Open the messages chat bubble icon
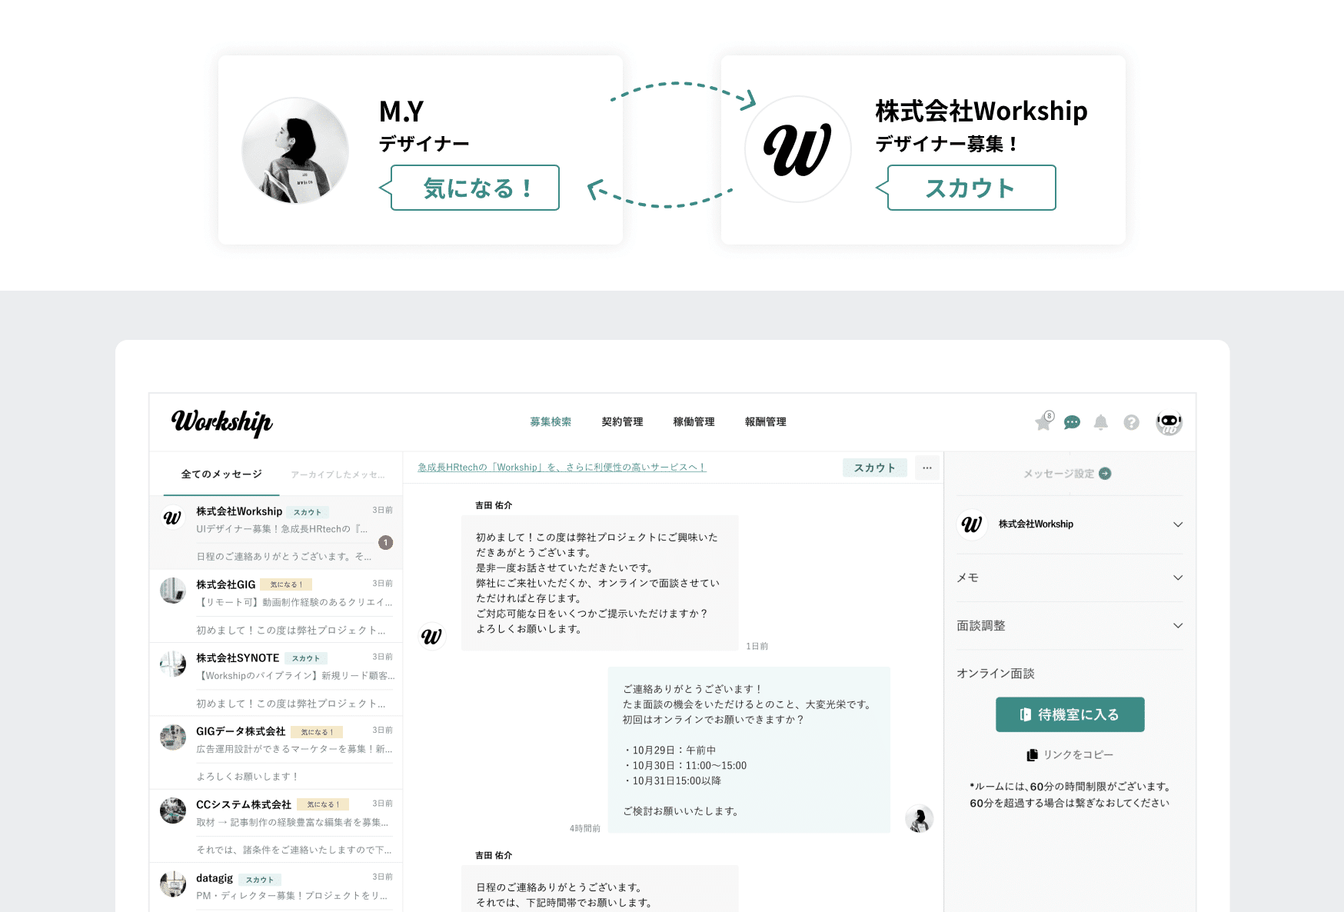1344x912 pixels. [x=1072, y=422]
